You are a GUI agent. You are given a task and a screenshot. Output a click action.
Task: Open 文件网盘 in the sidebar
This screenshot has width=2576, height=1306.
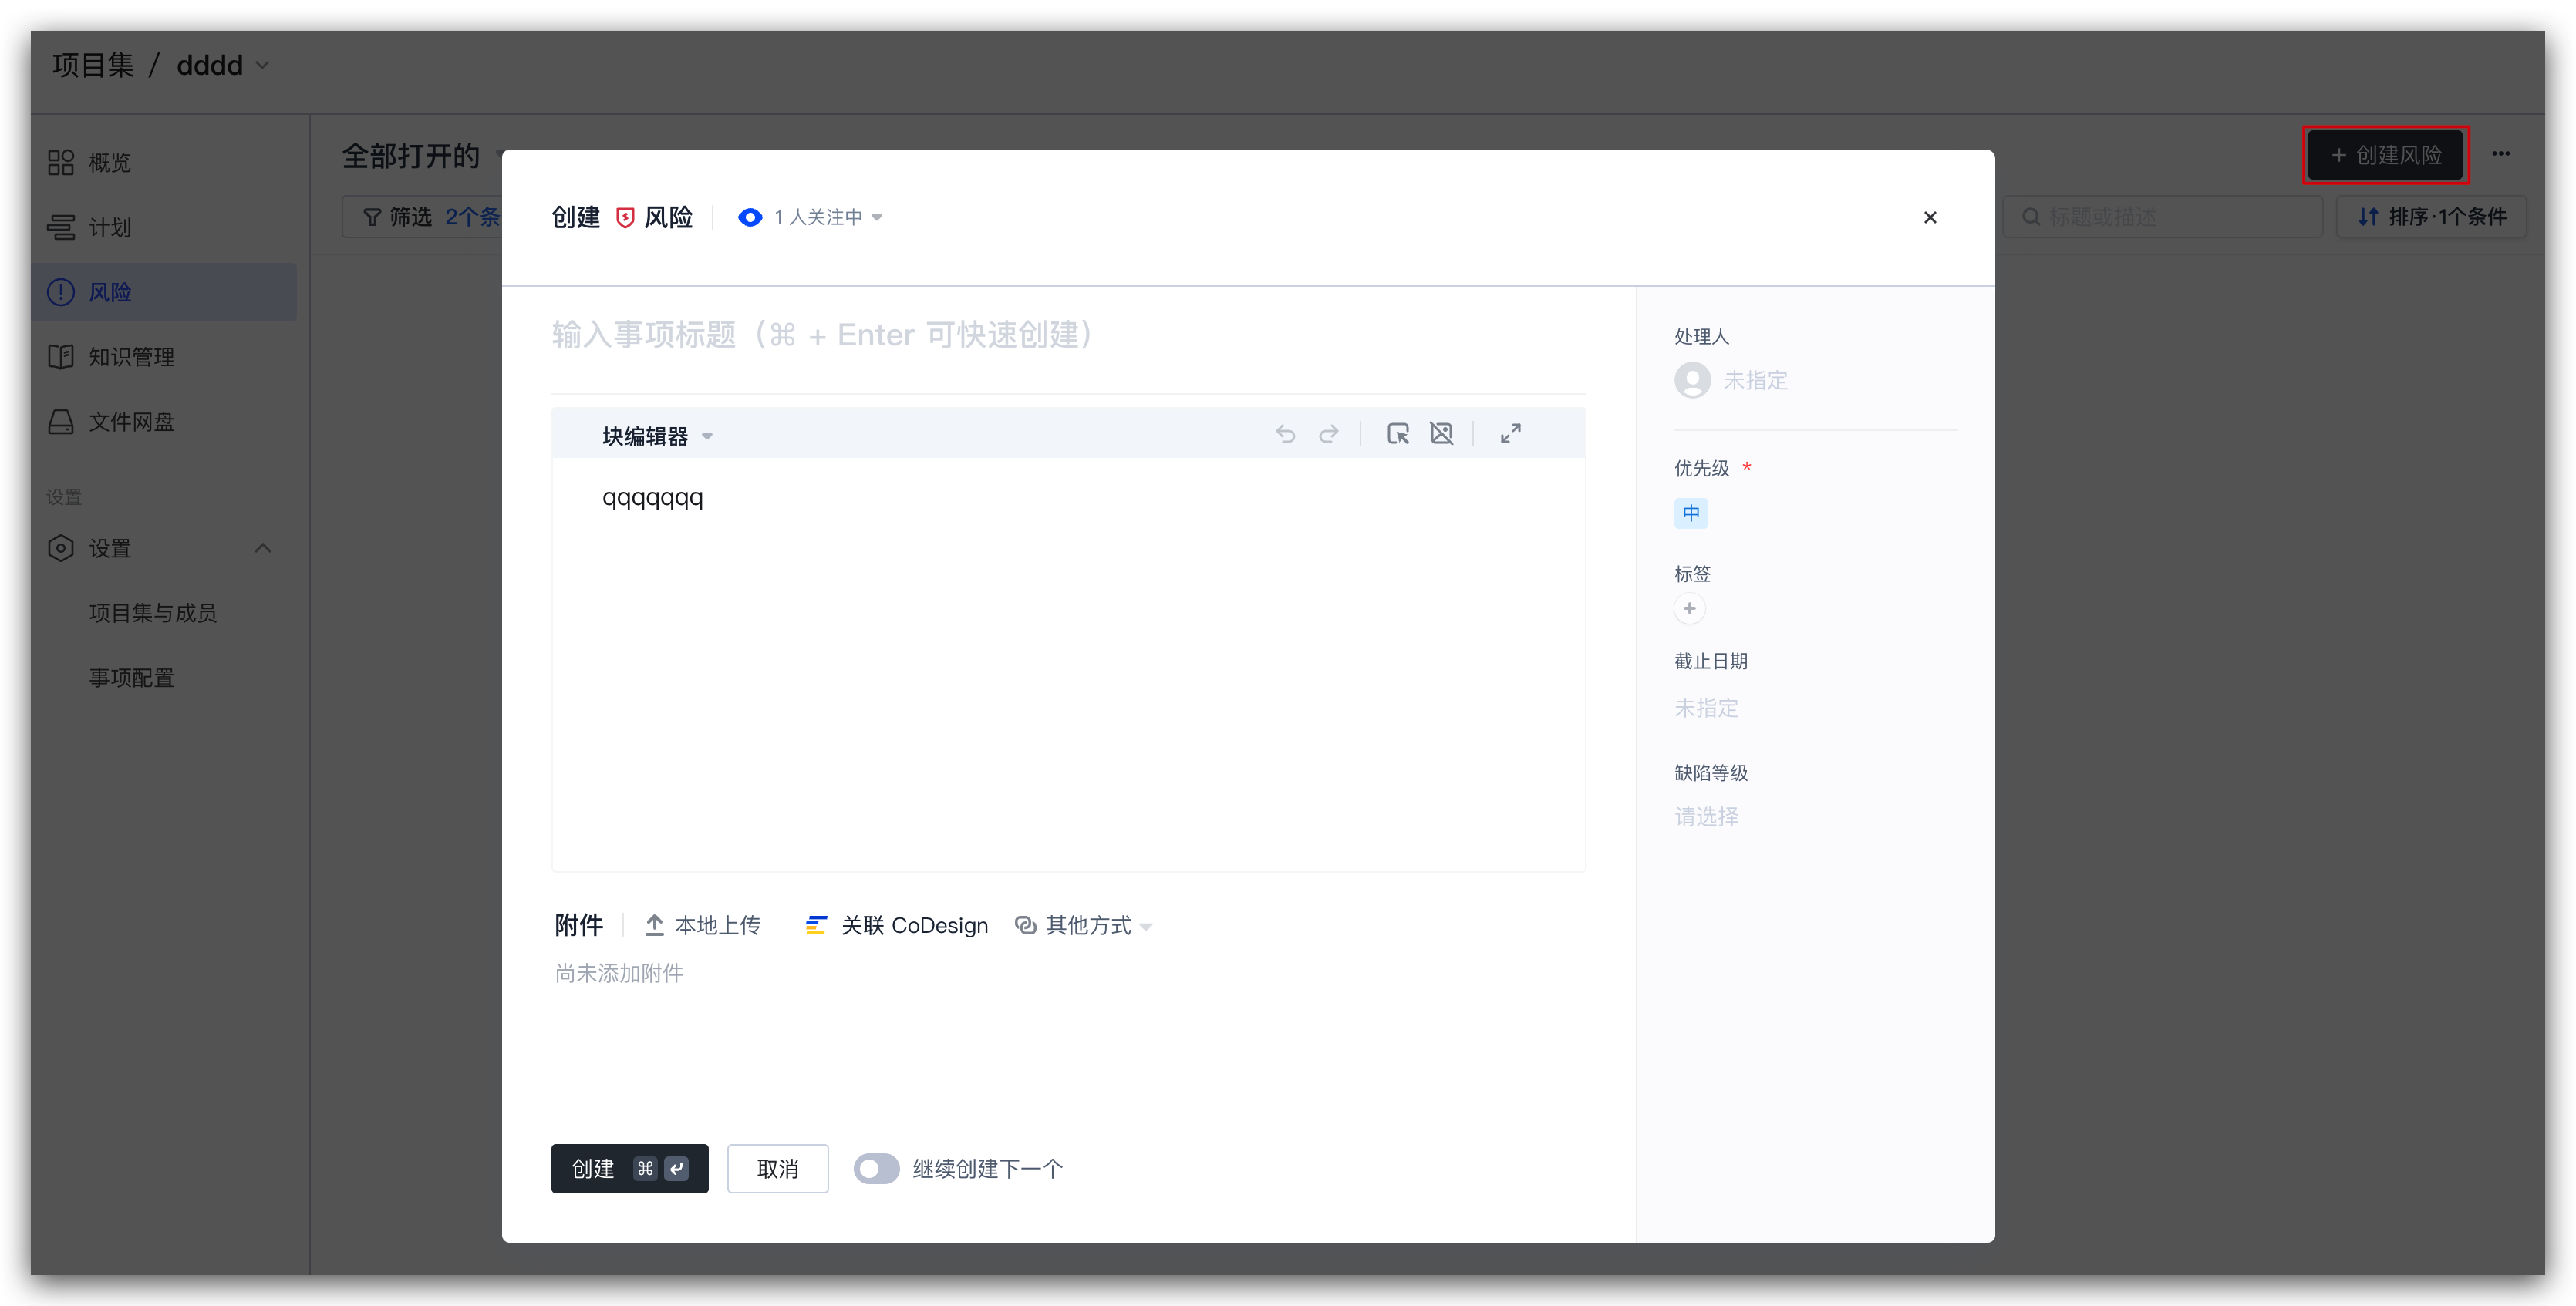164,422
